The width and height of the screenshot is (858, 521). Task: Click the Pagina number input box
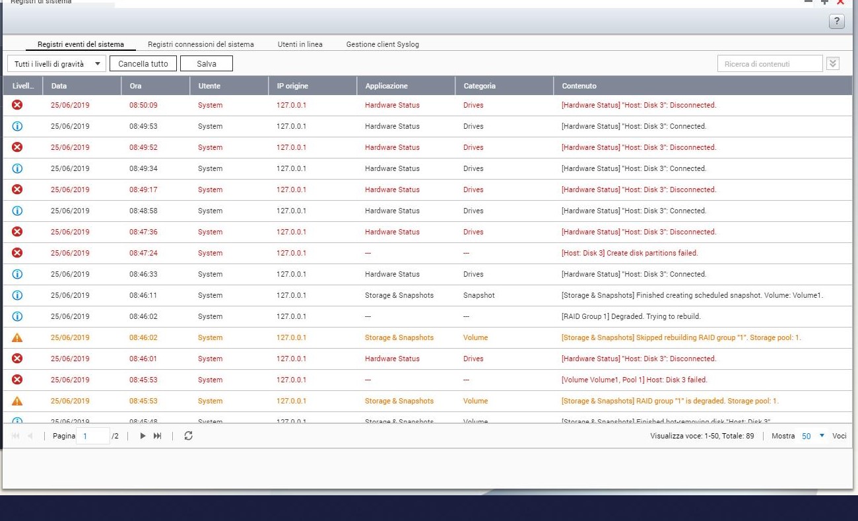[92, 436]
